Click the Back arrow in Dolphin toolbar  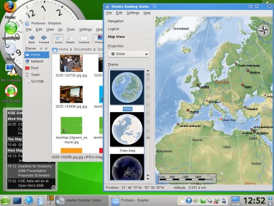point(32,39)
